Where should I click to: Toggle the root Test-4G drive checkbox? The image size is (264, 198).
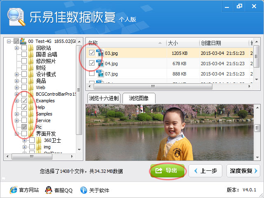[x=16, y=41]
